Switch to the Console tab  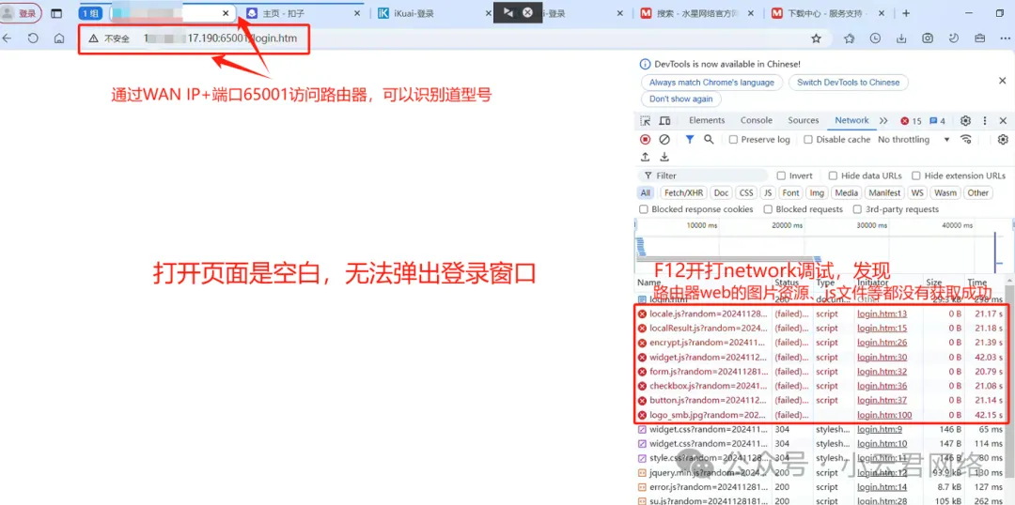click(756, 121)
